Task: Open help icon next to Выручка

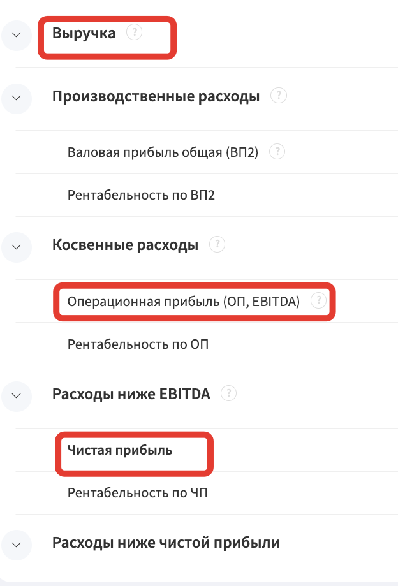Action: point(134,32)
